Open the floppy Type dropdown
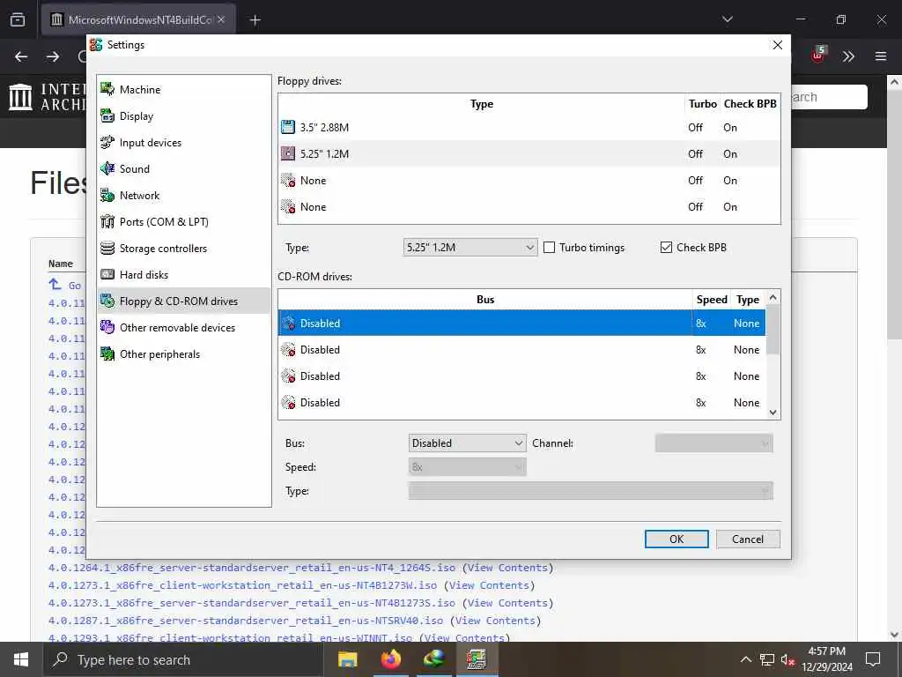The width and height of the screenshot is (902, 677). (470, 248)
